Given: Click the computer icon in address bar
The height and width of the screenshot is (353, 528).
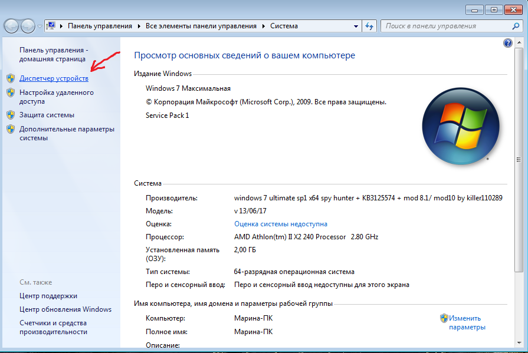Looking at the screenshot, I should coord(51,26).
